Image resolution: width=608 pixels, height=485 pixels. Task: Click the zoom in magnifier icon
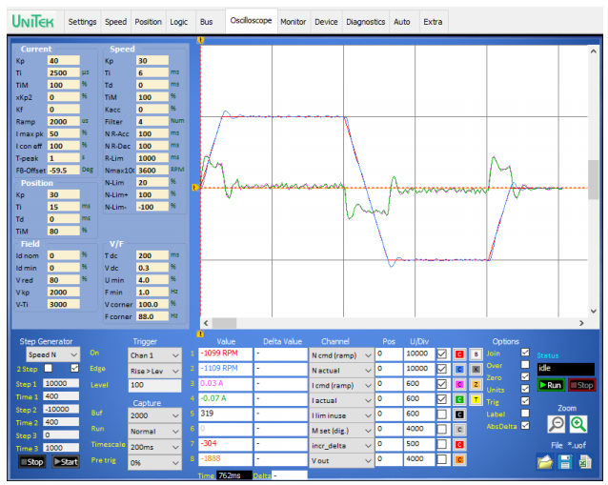point(578,423)
